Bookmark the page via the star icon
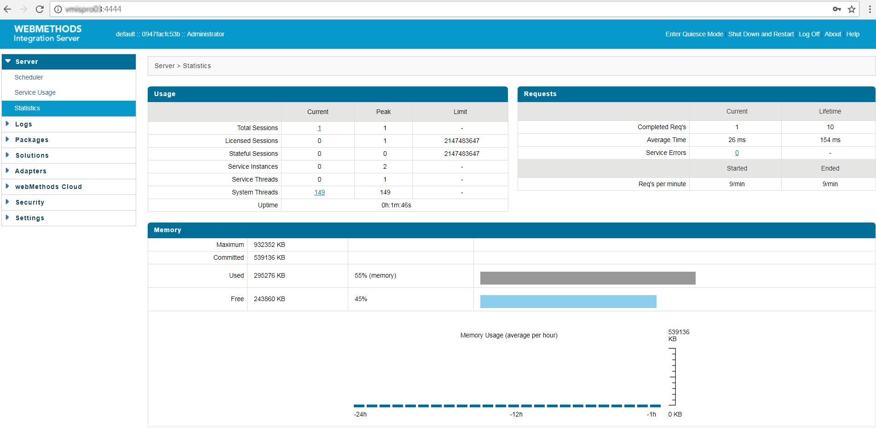Image resolution: width=876 pixels, height=428 pixels. [852, 9]
